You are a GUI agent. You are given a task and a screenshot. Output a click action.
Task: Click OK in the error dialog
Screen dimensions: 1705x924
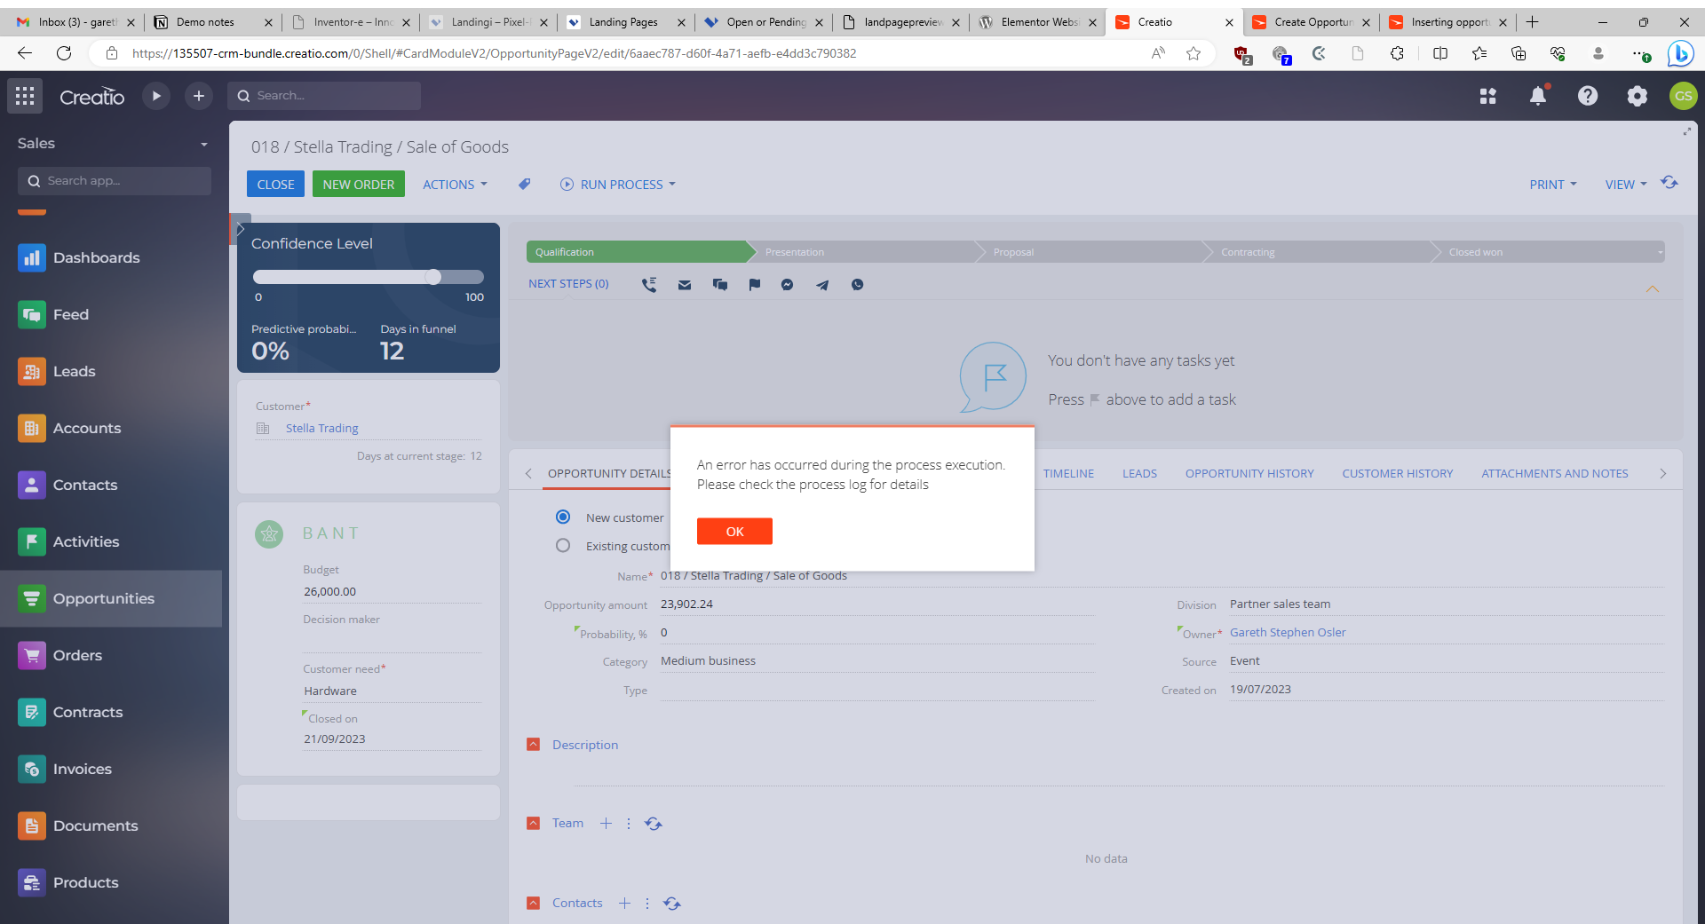(x=734, y=532)
